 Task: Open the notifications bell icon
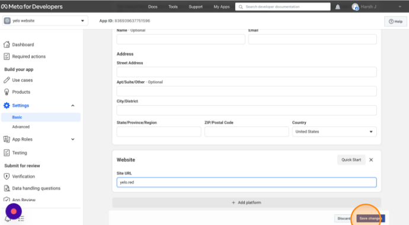337,7
